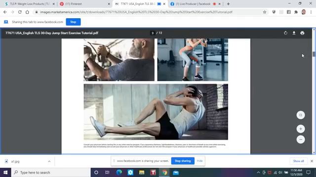Switch to TLS Weight Loss Products tab

tap(30, 4)
